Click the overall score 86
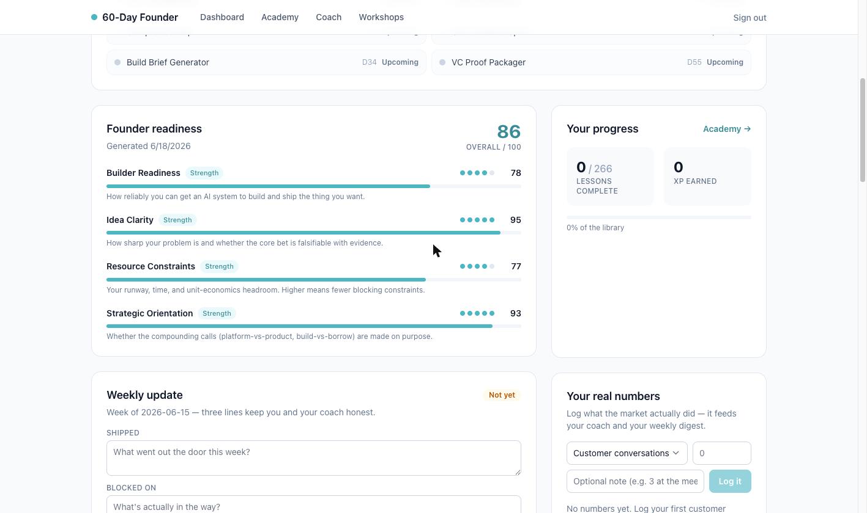The width and height of the screenshot is (867, 513). [508, 131]
